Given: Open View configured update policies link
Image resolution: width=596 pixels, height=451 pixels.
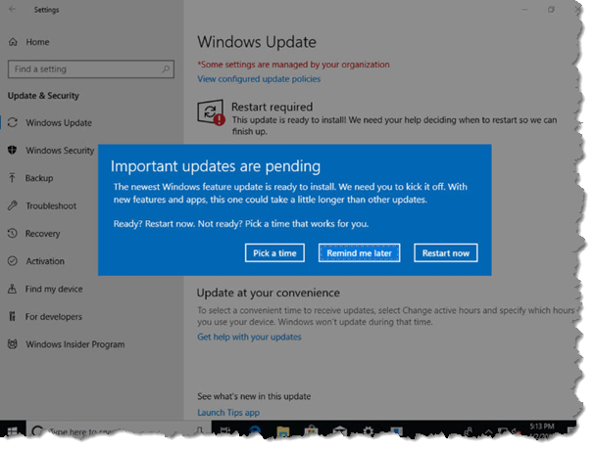Looking at the screenshot, I should coord(259,79).
